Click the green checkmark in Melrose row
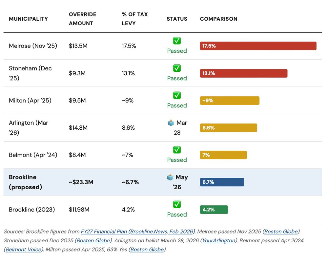This screenshot has width=328, height=261. pyautogui.click(x=177, y=41)
